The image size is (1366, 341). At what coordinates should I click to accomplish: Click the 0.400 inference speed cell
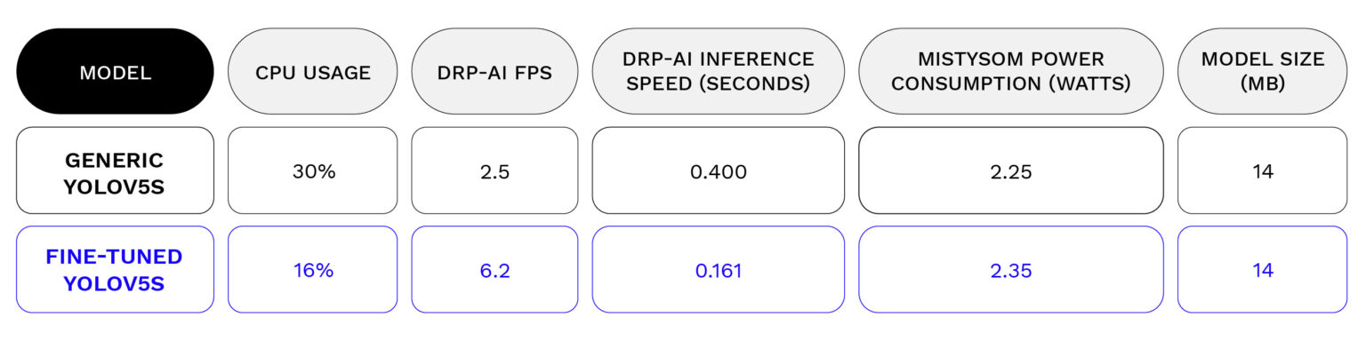pyautogui.click(x=718, y=171)
